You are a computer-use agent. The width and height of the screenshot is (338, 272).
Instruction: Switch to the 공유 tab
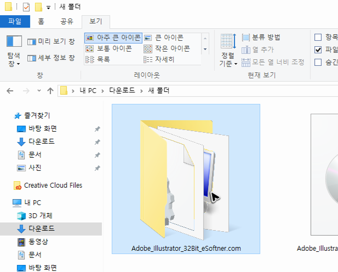tap(67, 21)
